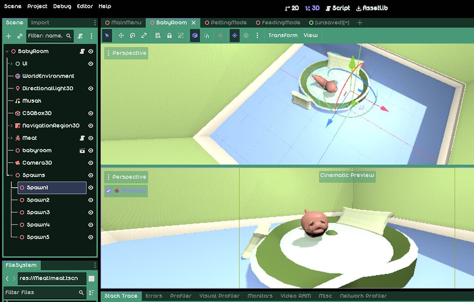This screenshot has height=302, width=474.
Task: Open the [unsaved](*) scene tab
Action: click(329, 23)
